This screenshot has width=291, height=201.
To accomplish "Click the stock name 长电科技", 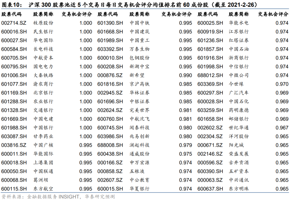I will 43,49.
